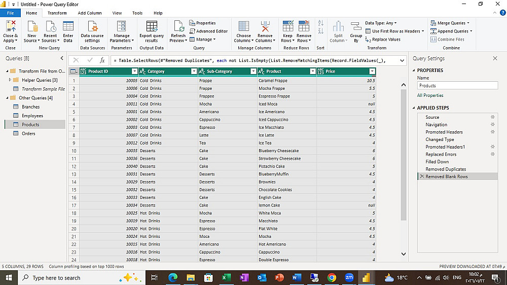This screenshot has width=507, height=285.
Task: Cancel formula with X icon
Action: [x=76, y=60]
